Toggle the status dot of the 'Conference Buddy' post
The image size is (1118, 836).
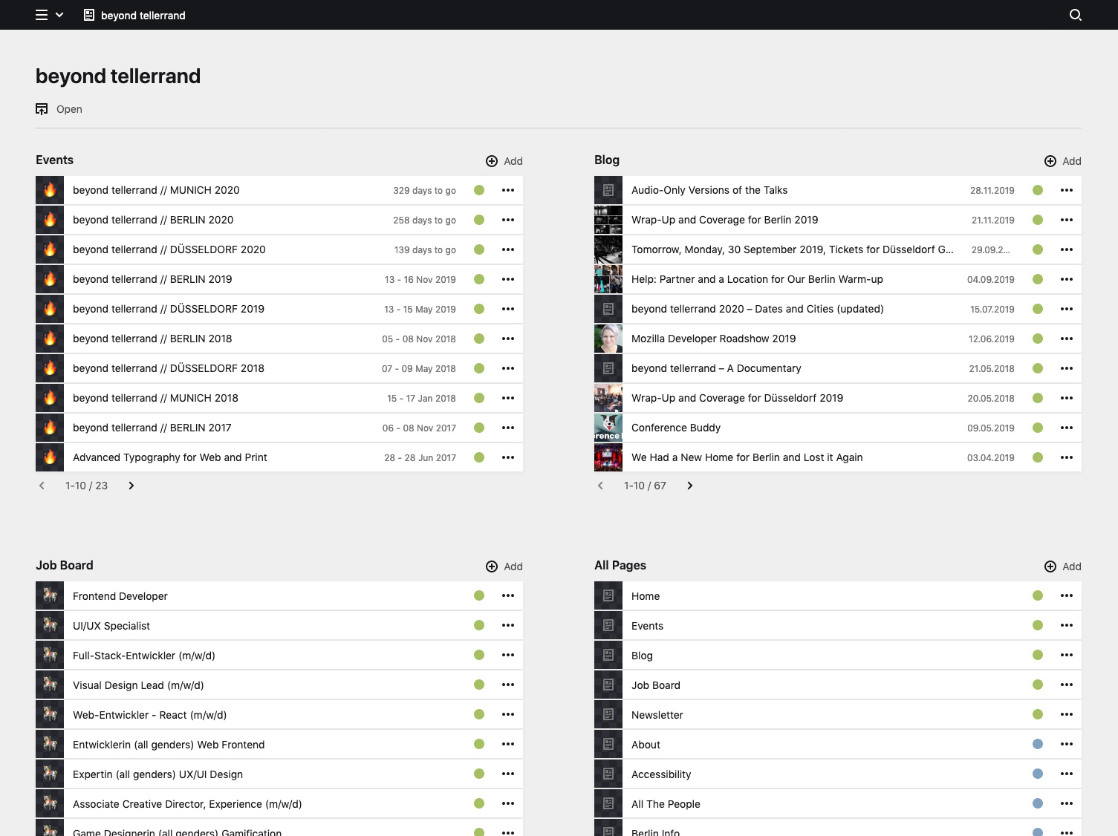point(1038,428)
